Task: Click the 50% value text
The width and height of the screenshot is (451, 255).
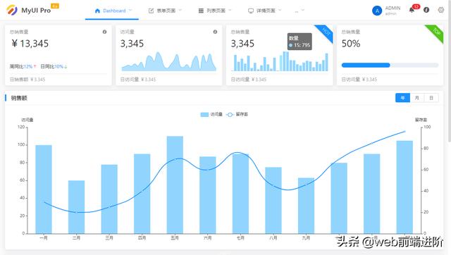Action: (351, 44)
